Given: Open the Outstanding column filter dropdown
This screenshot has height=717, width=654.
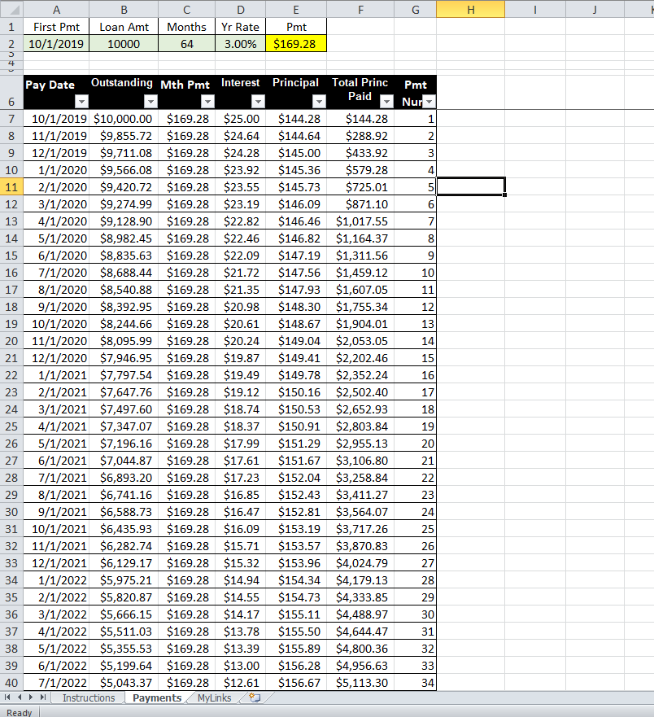Looking at the screenshot, I should pyautogui.click(x=150, y=101).
